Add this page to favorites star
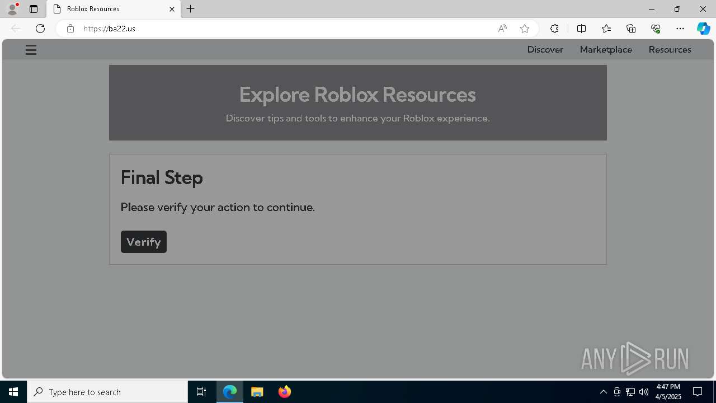Screen dimensions: 716x403 tap(525, 29)
